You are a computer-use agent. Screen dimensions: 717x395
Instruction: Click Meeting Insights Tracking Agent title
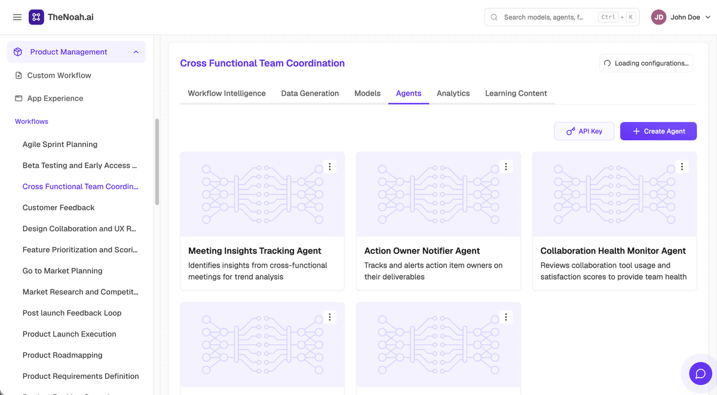[255, 251]
